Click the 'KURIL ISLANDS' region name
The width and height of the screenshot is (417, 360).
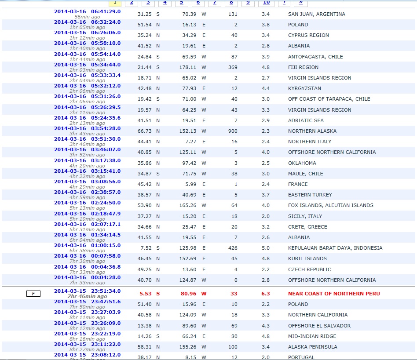pyautogui.click(x=307, y=259)
